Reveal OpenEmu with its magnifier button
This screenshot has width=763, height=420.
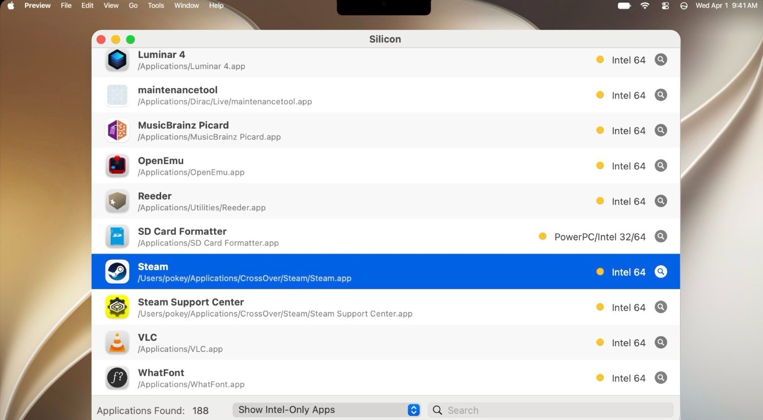(x=661, y=165)
